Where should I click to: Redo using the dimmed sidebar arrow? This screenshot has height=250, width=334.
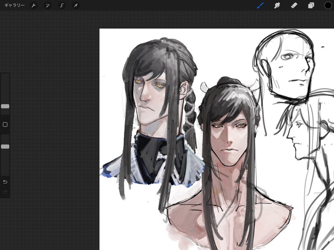[x=5, y=192]
